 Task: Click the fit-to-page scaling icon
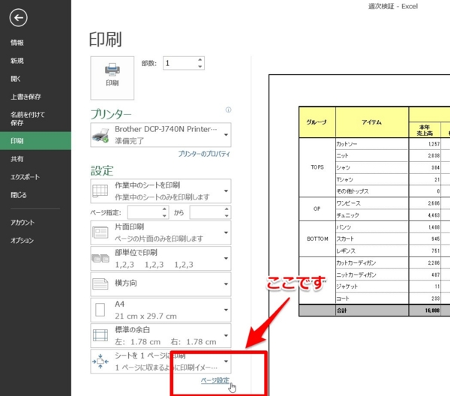tap(100, 361)
